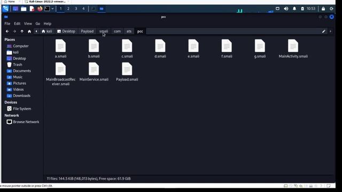This screenshot has width=342, height=192.
Task: Open log out power icon
Action: [331, 9]
